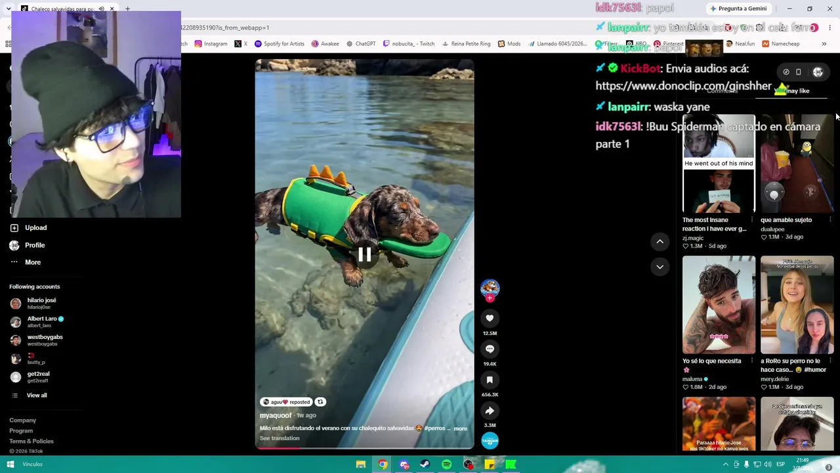
Task: Open 'The most insane reaction' video thumbnail
Action: [x=719, y=164]
